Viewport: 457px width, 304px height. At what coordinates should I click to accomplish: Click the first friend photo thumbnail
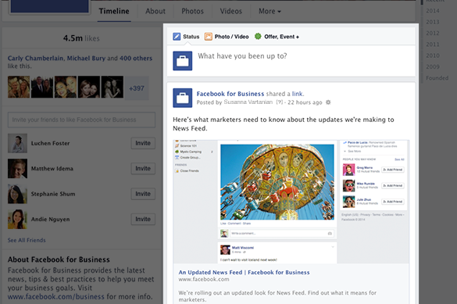click(19, 87)
